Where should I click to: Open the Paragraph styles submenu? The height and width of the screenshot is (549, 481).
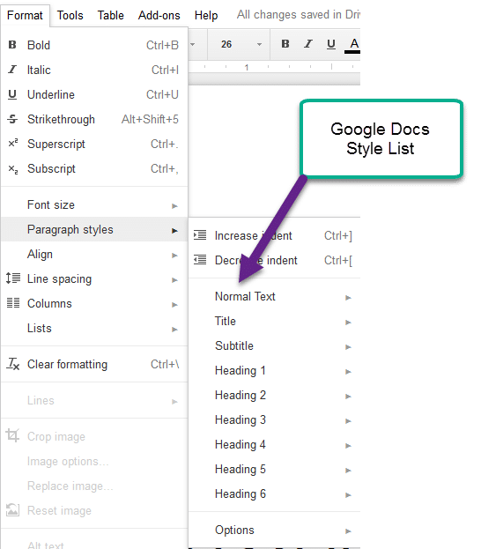point(93,229)
